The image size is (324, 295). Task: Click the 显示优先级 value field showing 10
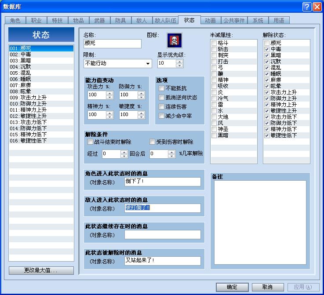pos(167,63)
